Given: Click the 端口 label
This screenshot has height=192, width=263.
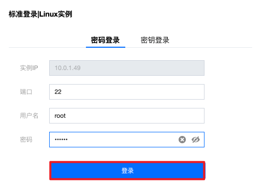Looking at the screenshot, I should click(x=26, y=92).
